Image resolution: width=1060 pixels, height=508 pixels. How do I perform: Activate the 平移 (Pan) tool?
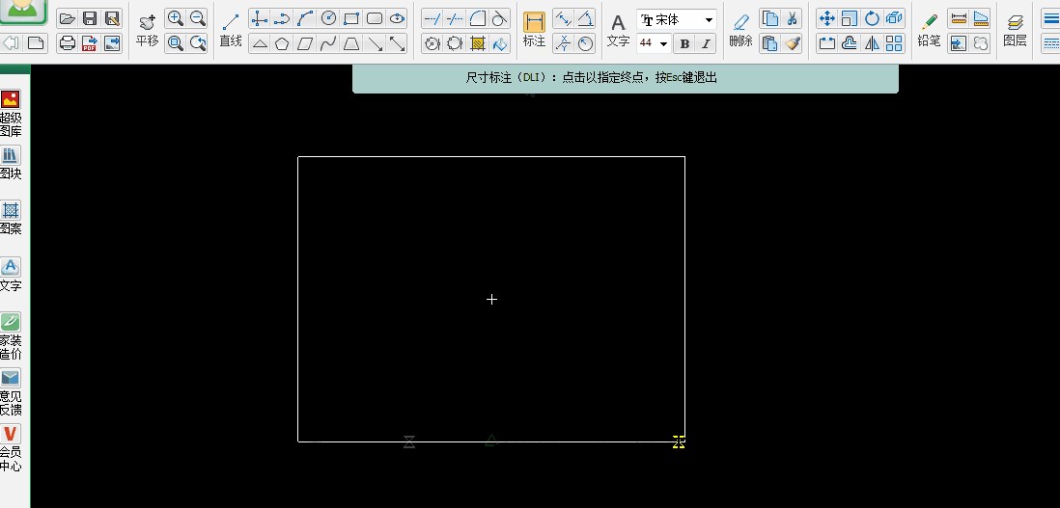(x=147, y=30)
